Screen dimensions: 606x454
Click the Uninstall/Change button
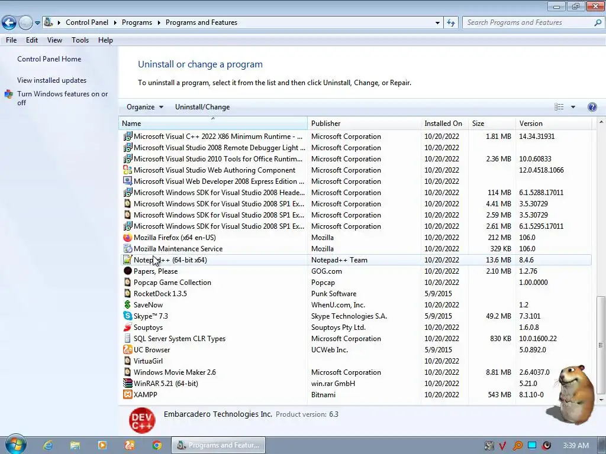point(202,107)
